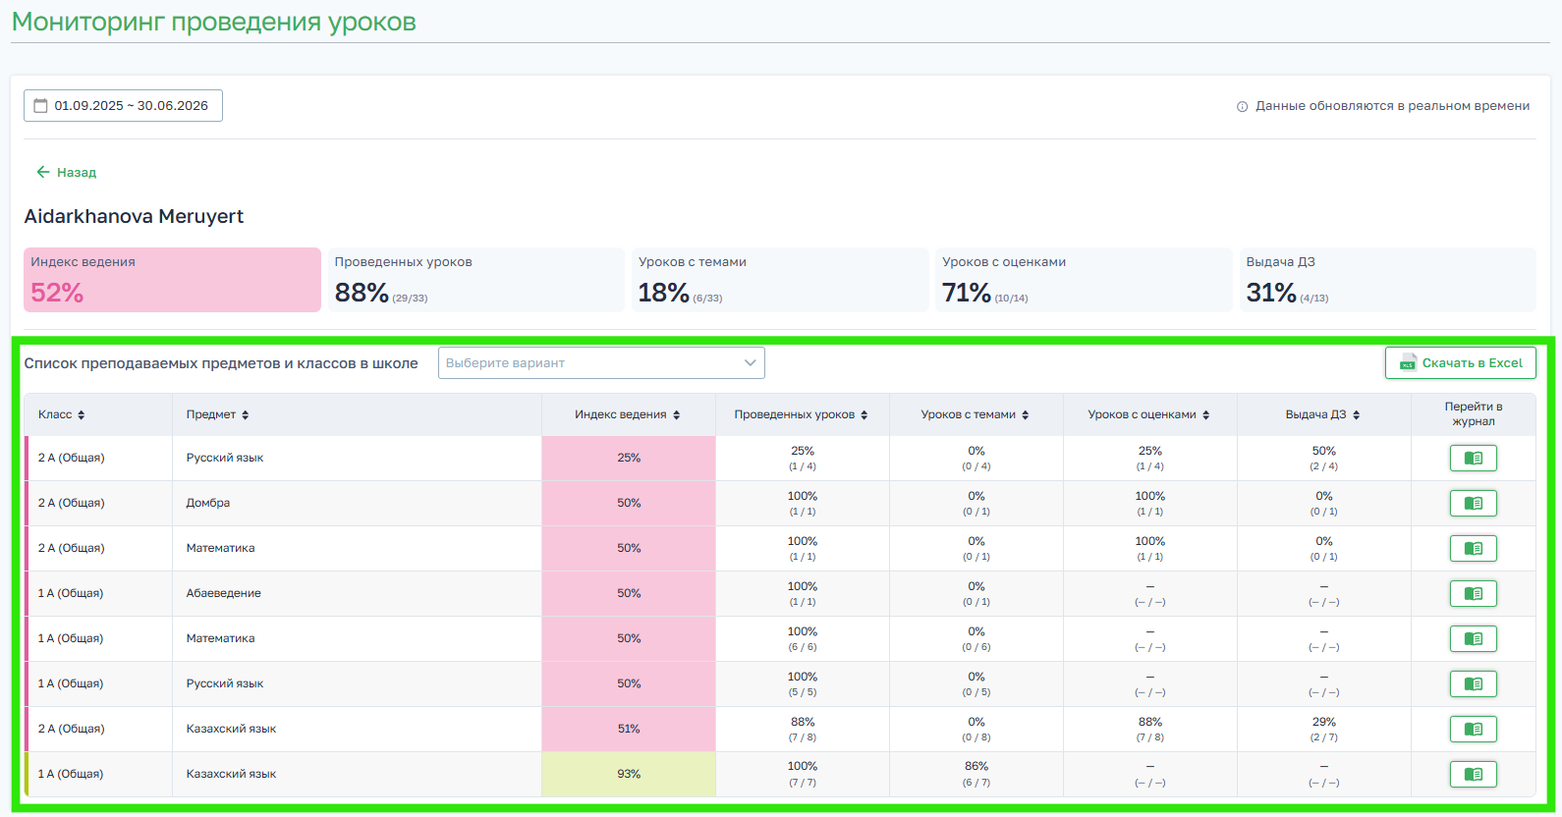Open journal for 2 А Математика row
This screenshot has width=1562, height=817.
[x=1473, y=549]
